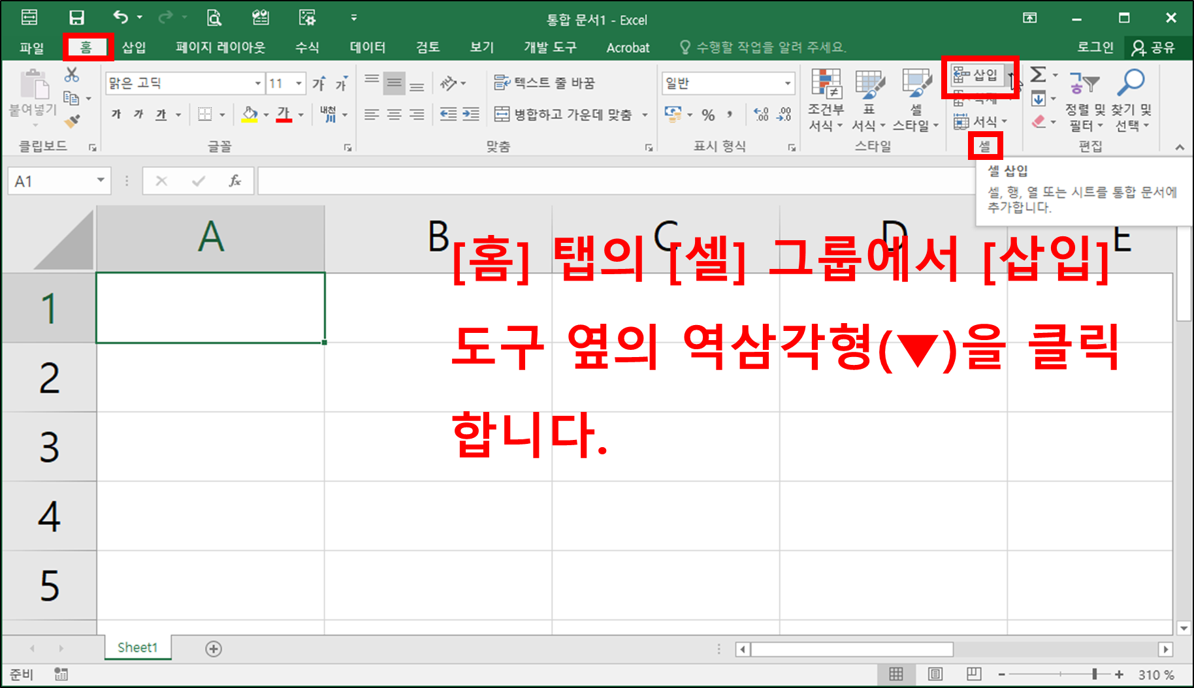Click the AutoSum sigma icon

pyautogui.click(x=1038, y=74)
